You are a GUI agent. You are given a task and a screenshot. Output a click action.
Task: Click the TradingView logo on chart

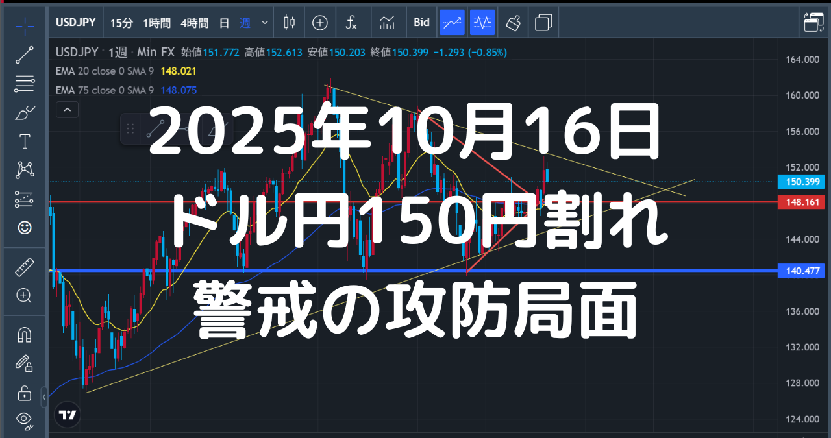pos(68,415)
